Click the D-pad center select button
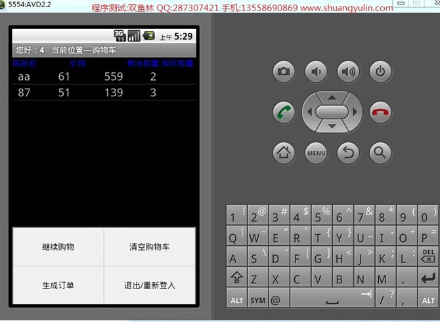The image size is (440, 322). [x=332, y=112]
